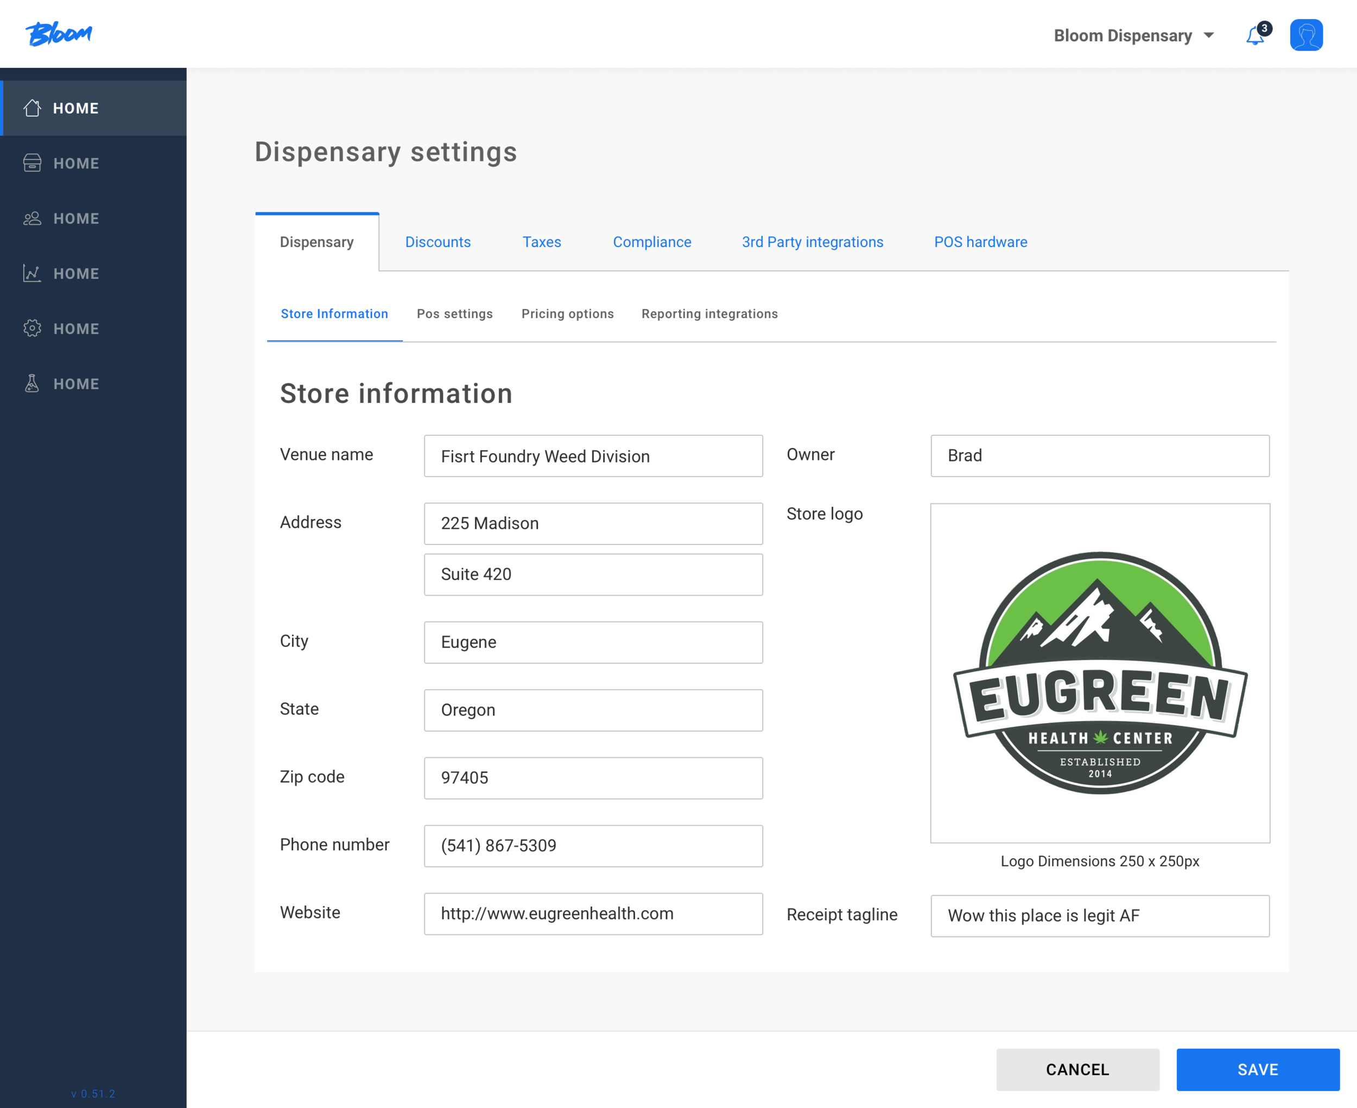Image resolution: width=1357 pixels, height=1108 pixels.
Task: Open the Pos settings sub-tab
Action: point(454,313)
